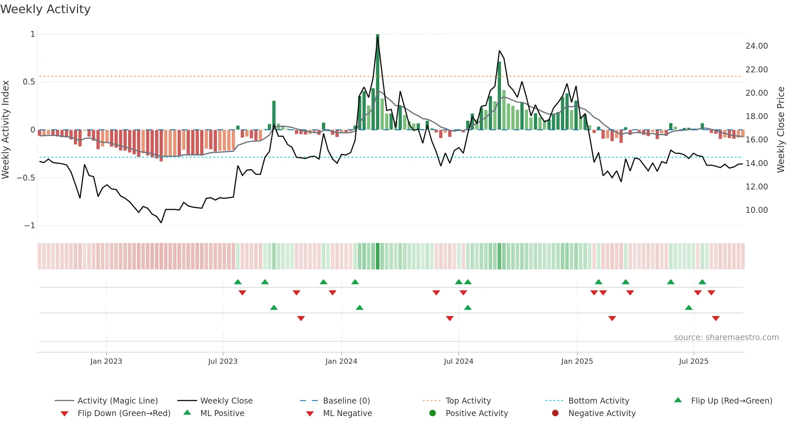
Task: Toggle ML Negative legend entry
Action: tap(339, 413)
